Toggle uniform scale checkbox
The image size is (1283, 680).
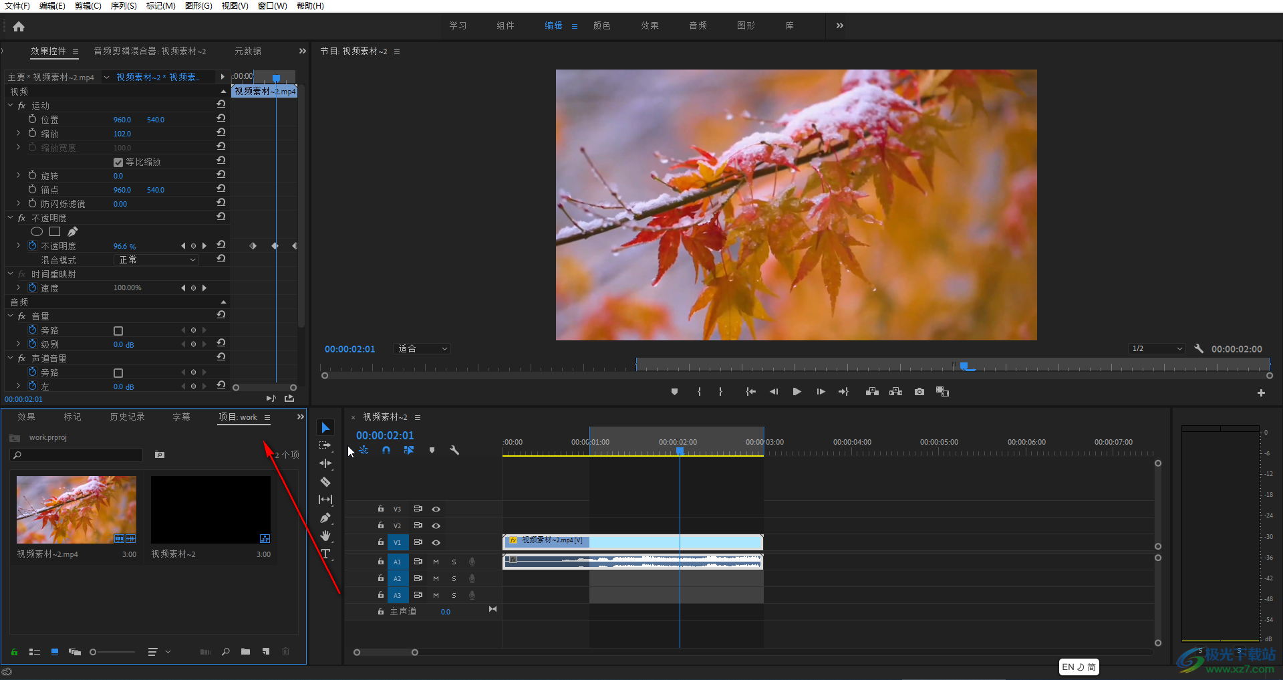(118, 162)
